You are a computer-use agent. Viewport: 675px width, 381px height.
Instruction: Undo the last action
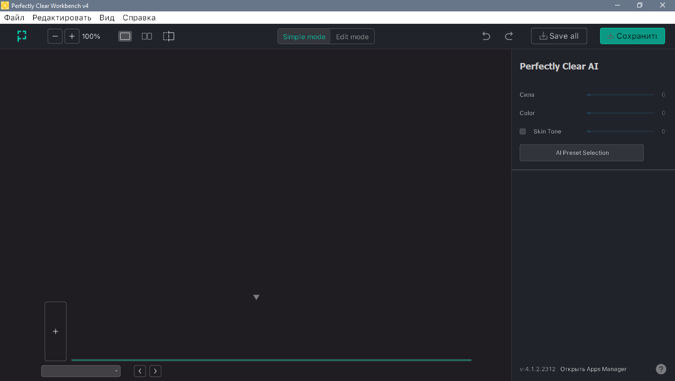[x=486, y=36]
